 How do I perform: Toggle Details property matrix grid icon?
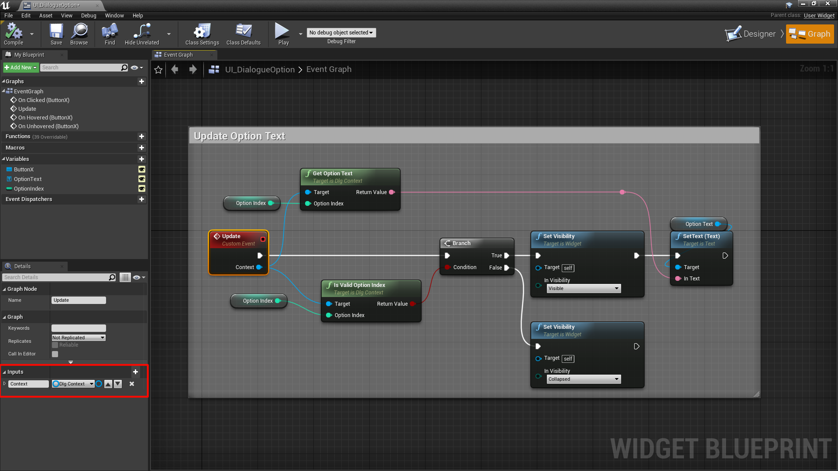(x=125, y=277)
